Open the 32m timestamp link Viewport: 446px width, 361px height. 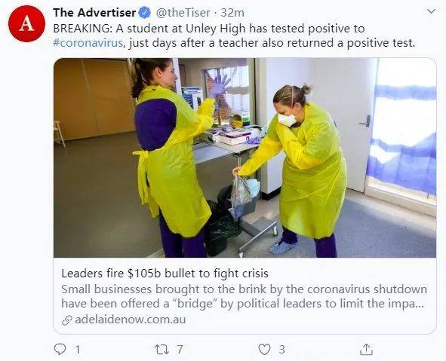click(x=232, y=13)
